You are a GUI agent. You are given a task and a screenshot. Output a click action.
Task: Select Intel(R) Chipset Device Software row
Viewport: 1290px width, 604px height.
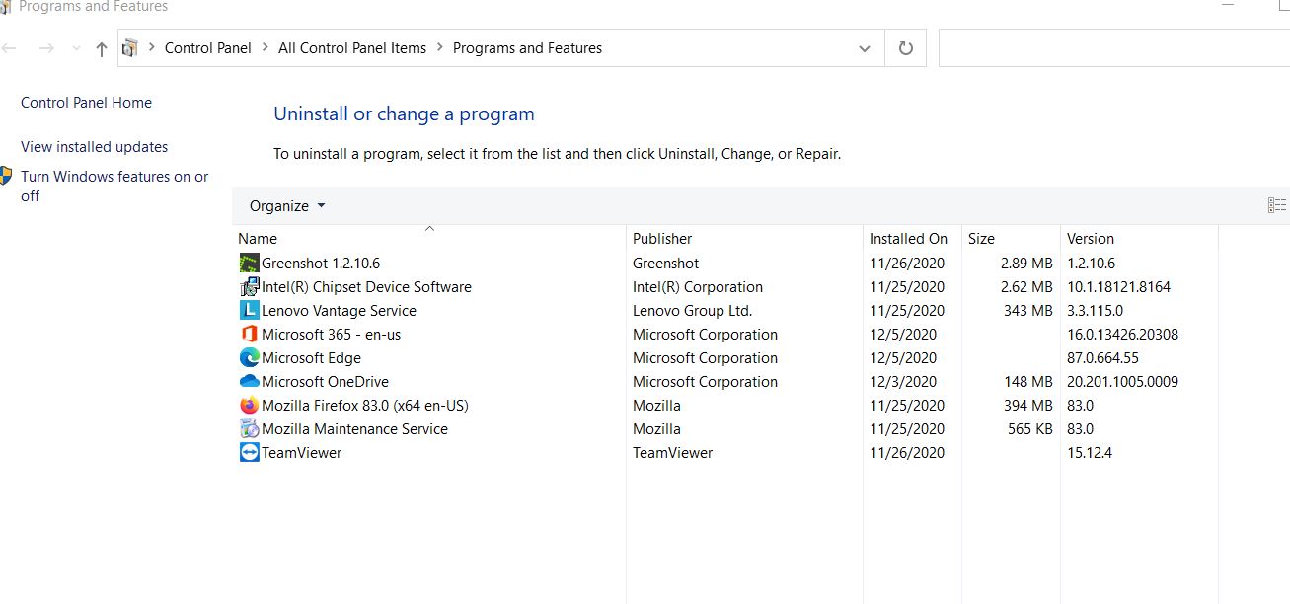[366, 287]
